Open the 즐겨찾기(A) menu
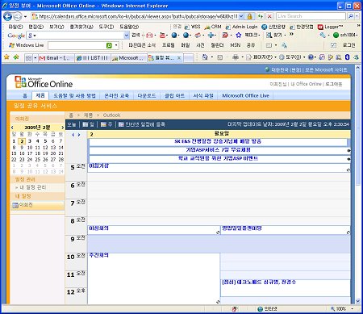Screen dimensions: 363x314 tap(81, 27)
